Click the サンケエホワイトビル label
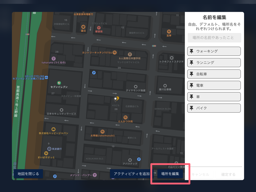256x192 pixels. (128, 62)
